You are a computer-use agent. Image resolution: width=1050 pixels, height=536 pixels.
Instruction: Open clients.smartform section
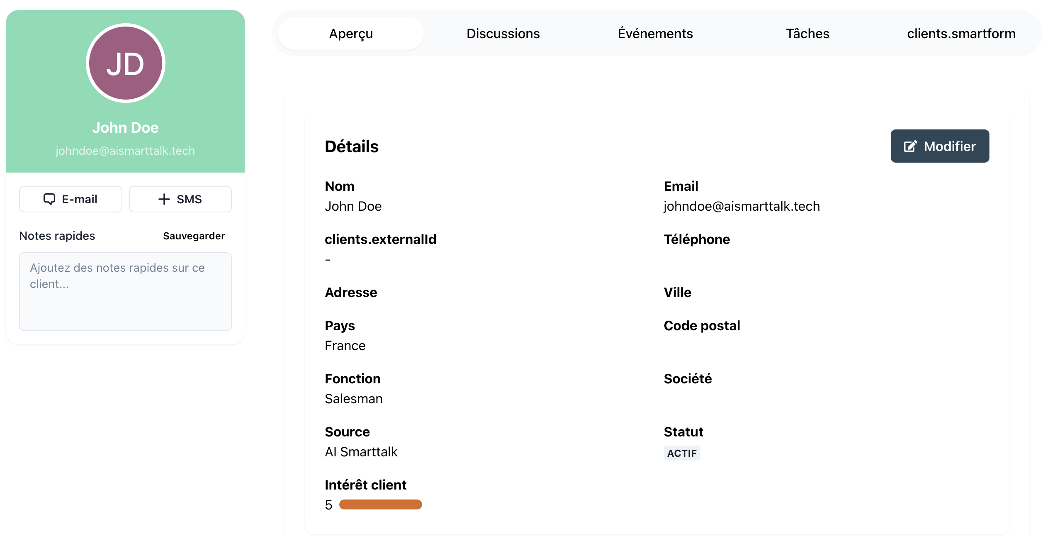click(x=961, y=33)
